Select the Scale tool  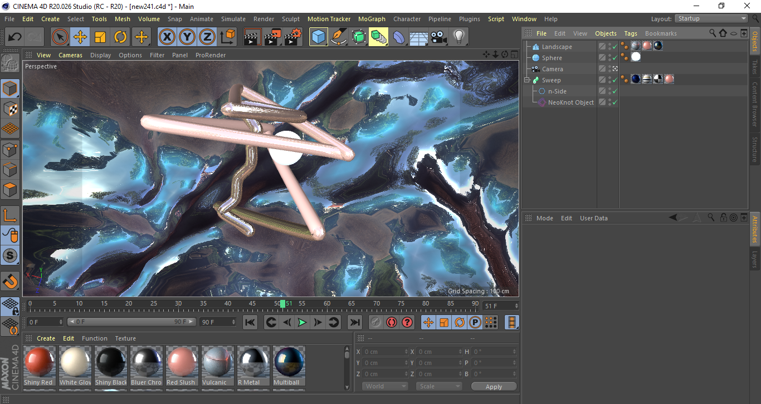100,37
